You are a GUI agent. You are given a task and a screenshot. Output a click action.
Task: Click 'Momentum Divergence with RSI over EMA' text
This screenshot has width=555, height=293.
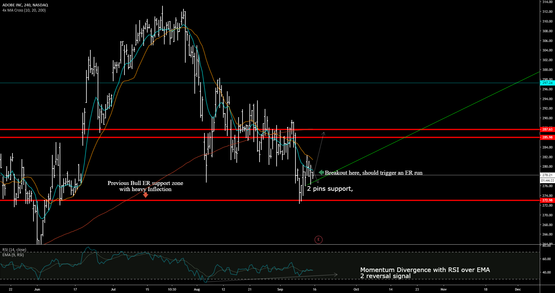(x=425, y=270)
